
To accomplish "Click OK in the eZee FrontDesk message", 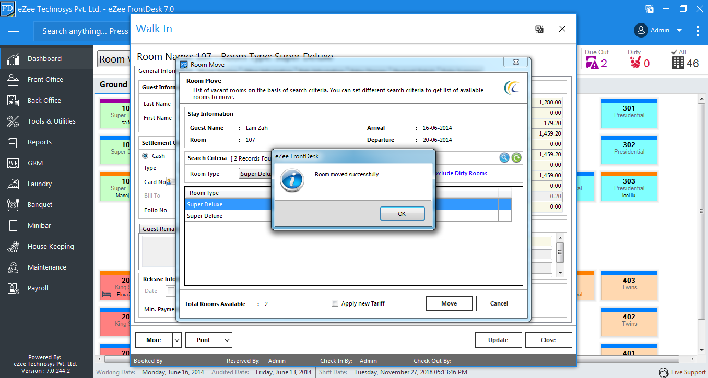I will tap(402, 214).
